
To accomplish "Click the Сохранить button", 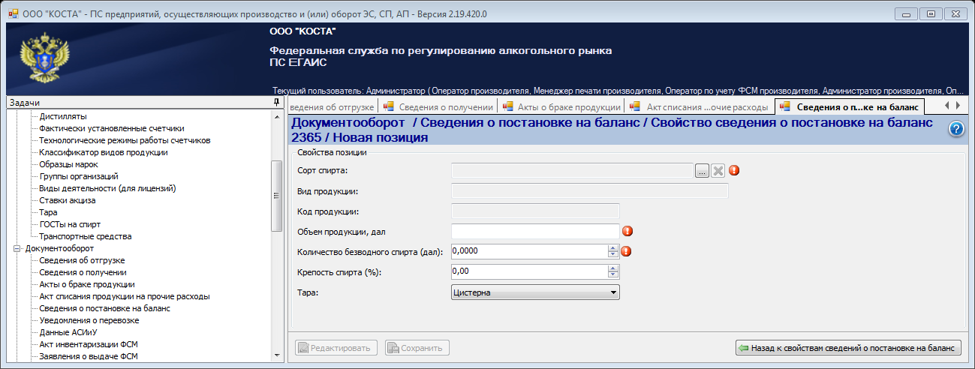I will coord(417,348).
